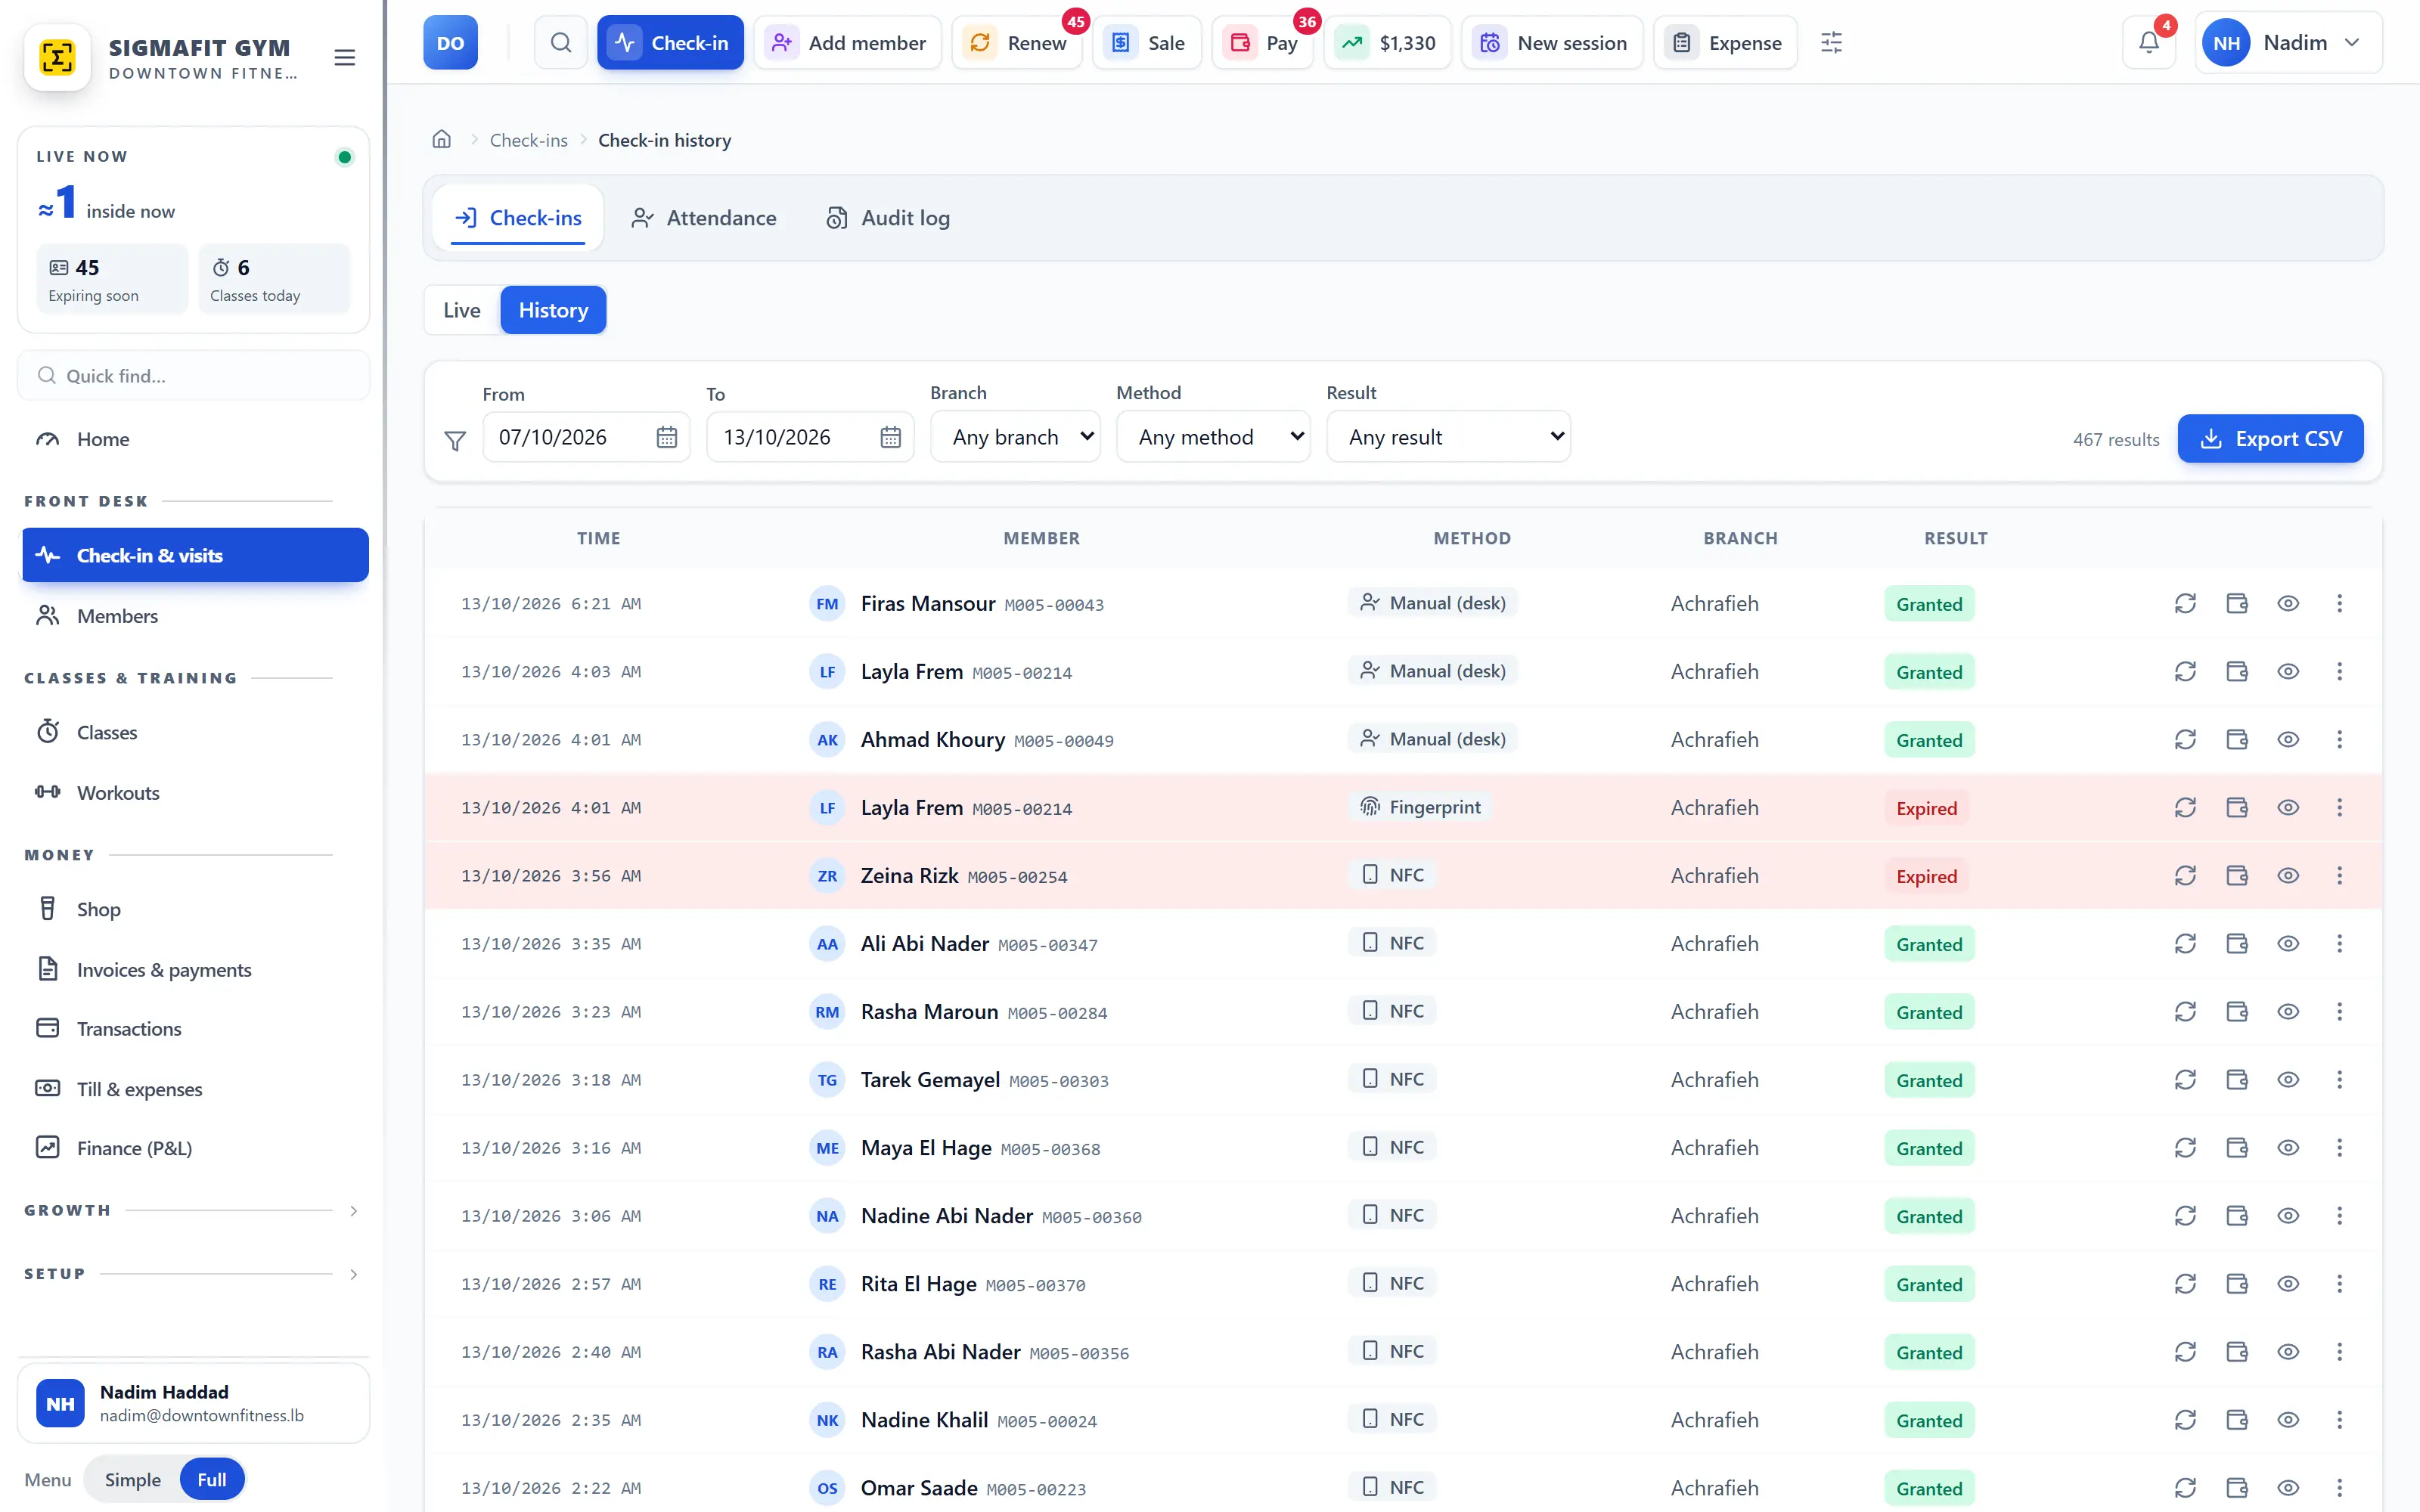2420x1512 pixels.
Task: Open From date calendar picker
Action: (x=667, y=437)
